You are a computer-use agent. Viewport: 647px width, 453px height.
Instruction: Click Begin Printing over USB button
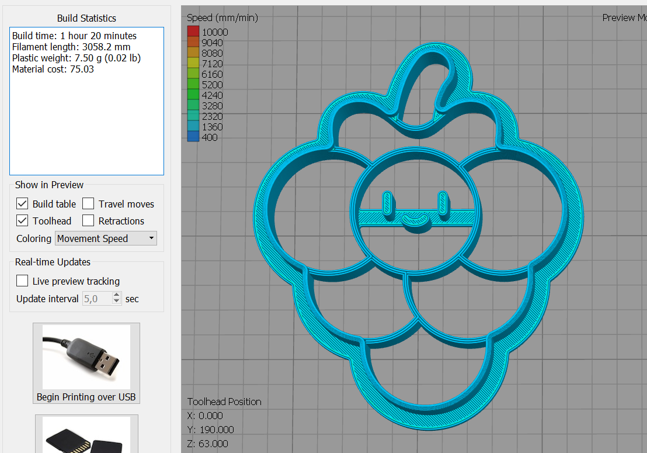click(86, 363)
